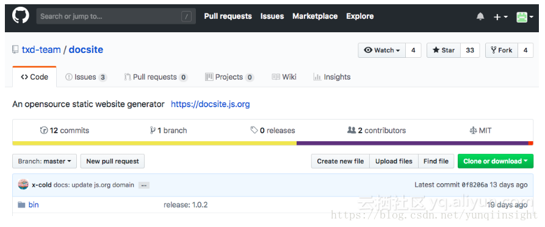The image size is (545, 227).
Task: Click red segment of language bar
Action: (x=531, y=143)
